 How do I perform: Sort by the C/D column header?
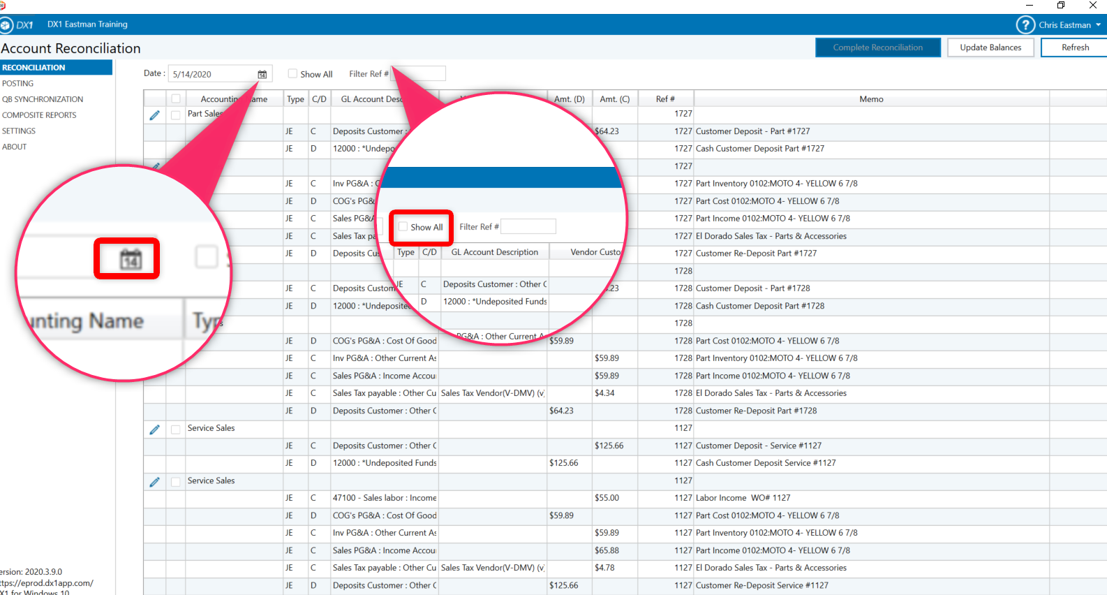(319, 99)
